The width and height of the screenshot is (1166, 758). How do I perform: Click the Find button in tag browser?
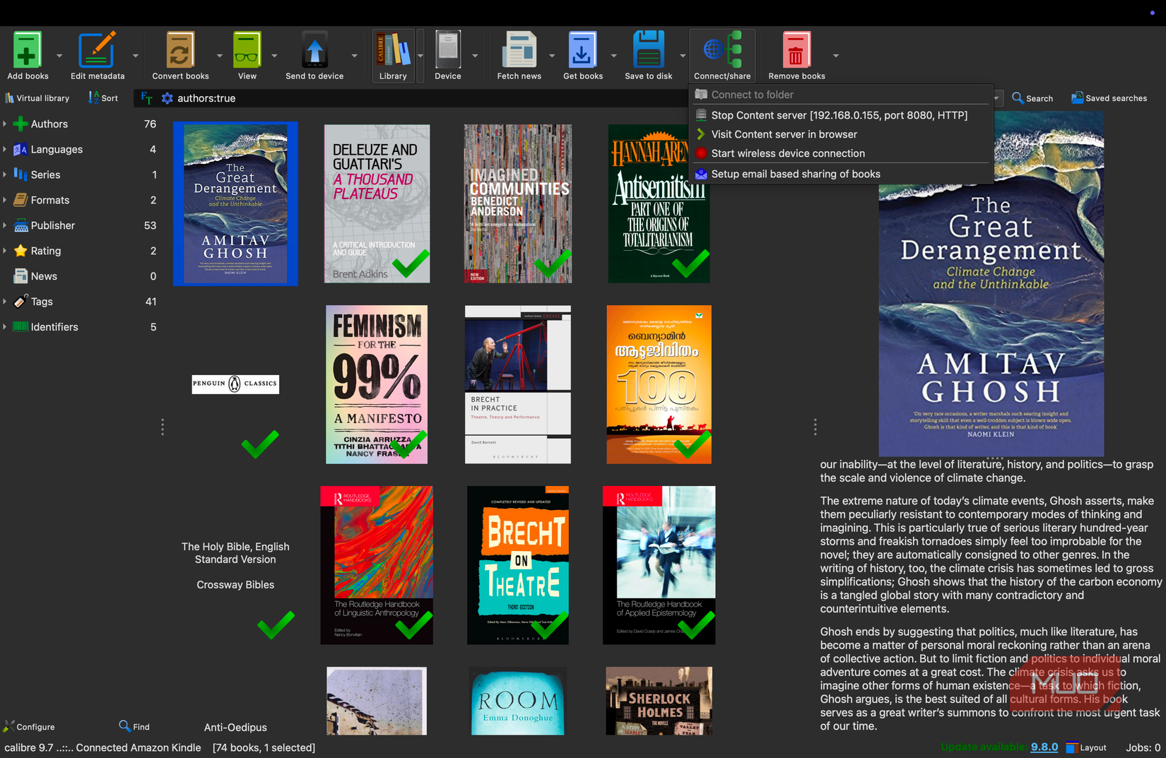134,726
